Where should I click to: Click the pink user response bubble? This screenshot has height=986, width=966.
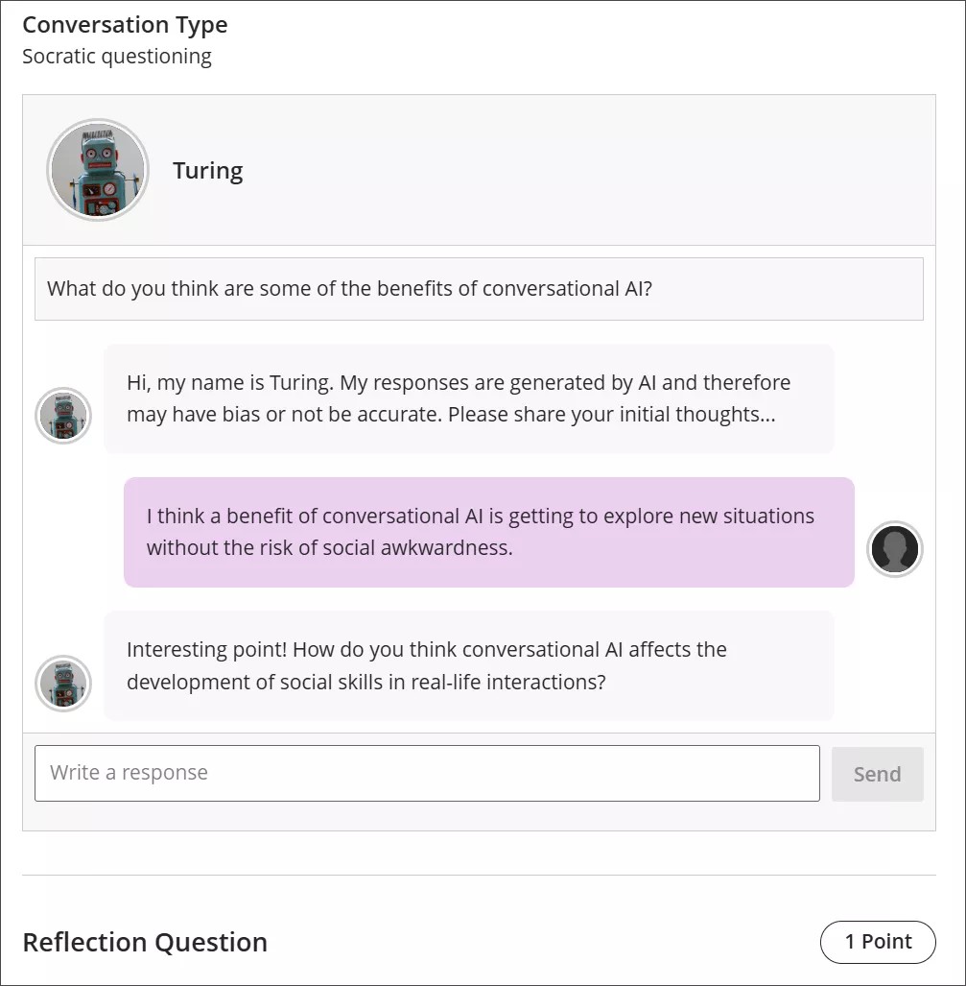coord(487,531)
